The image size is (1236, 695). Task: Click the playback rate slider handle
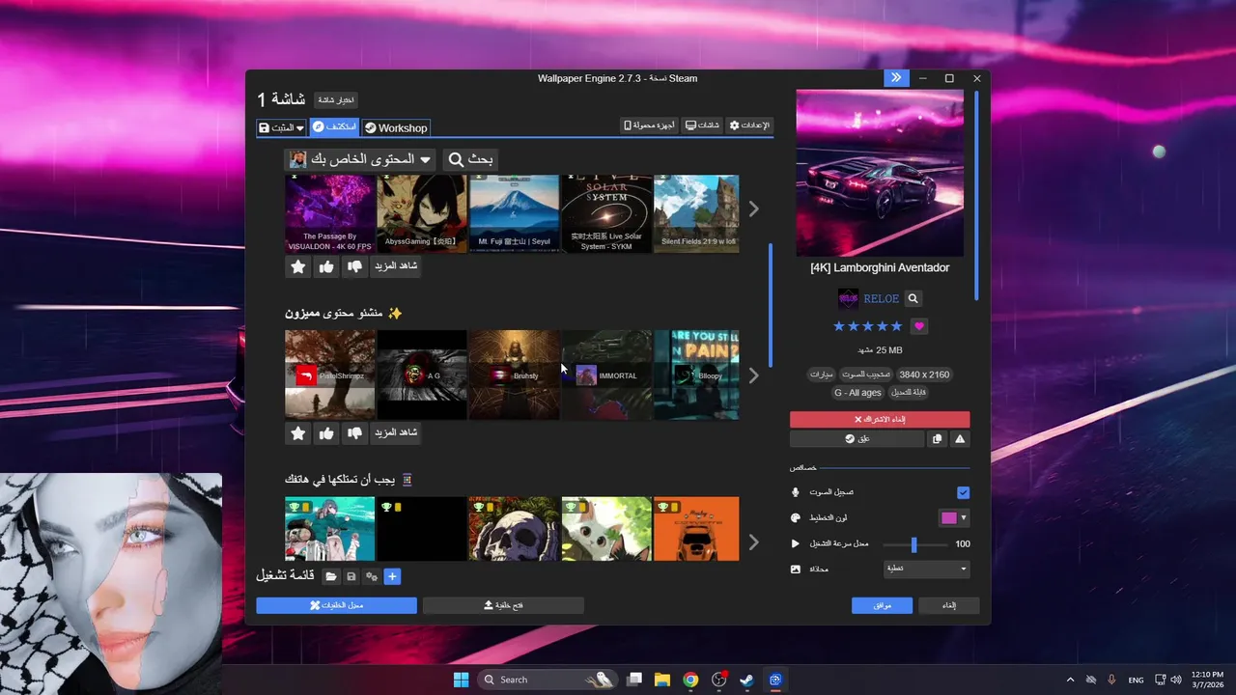913,544
